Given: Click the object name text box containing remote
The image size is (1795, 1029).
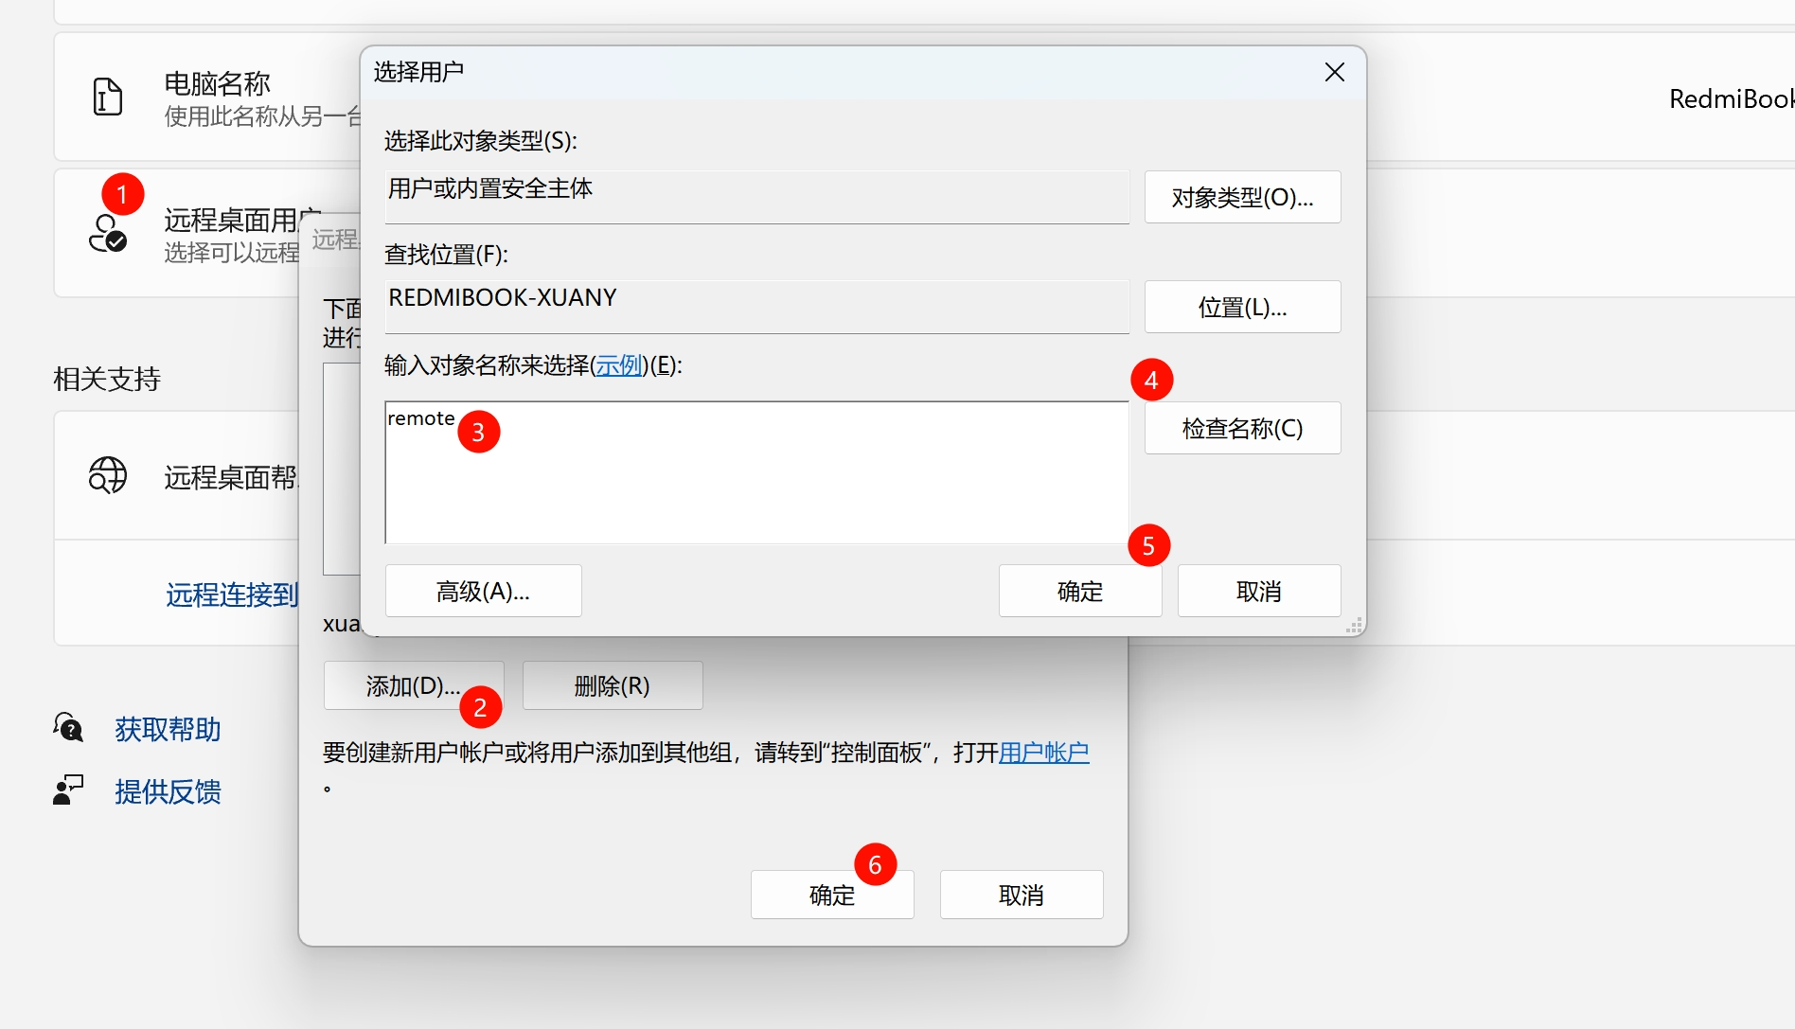Looking at the screenshot, I should [755, 483].
